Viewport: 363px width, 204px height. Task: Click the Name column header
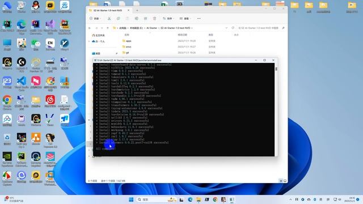point(126,35)
